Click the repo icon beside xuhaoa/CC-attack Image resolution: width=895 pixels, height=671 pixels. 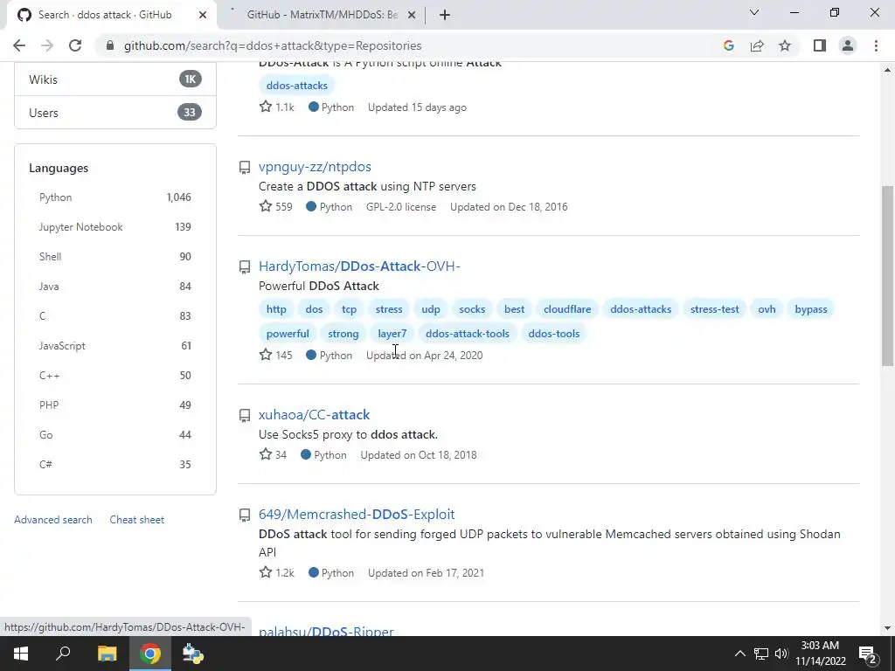coord(245,415)
